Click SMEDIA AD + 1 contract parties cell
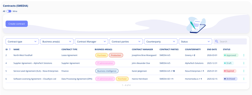This screenshot has width=252, height=95. click(x=166, y=79)
